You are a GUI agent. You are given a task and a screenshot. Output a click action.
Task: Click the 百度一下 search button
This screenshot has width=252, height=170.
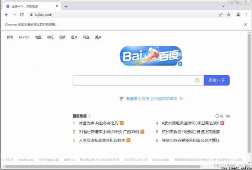pos(217,80)
